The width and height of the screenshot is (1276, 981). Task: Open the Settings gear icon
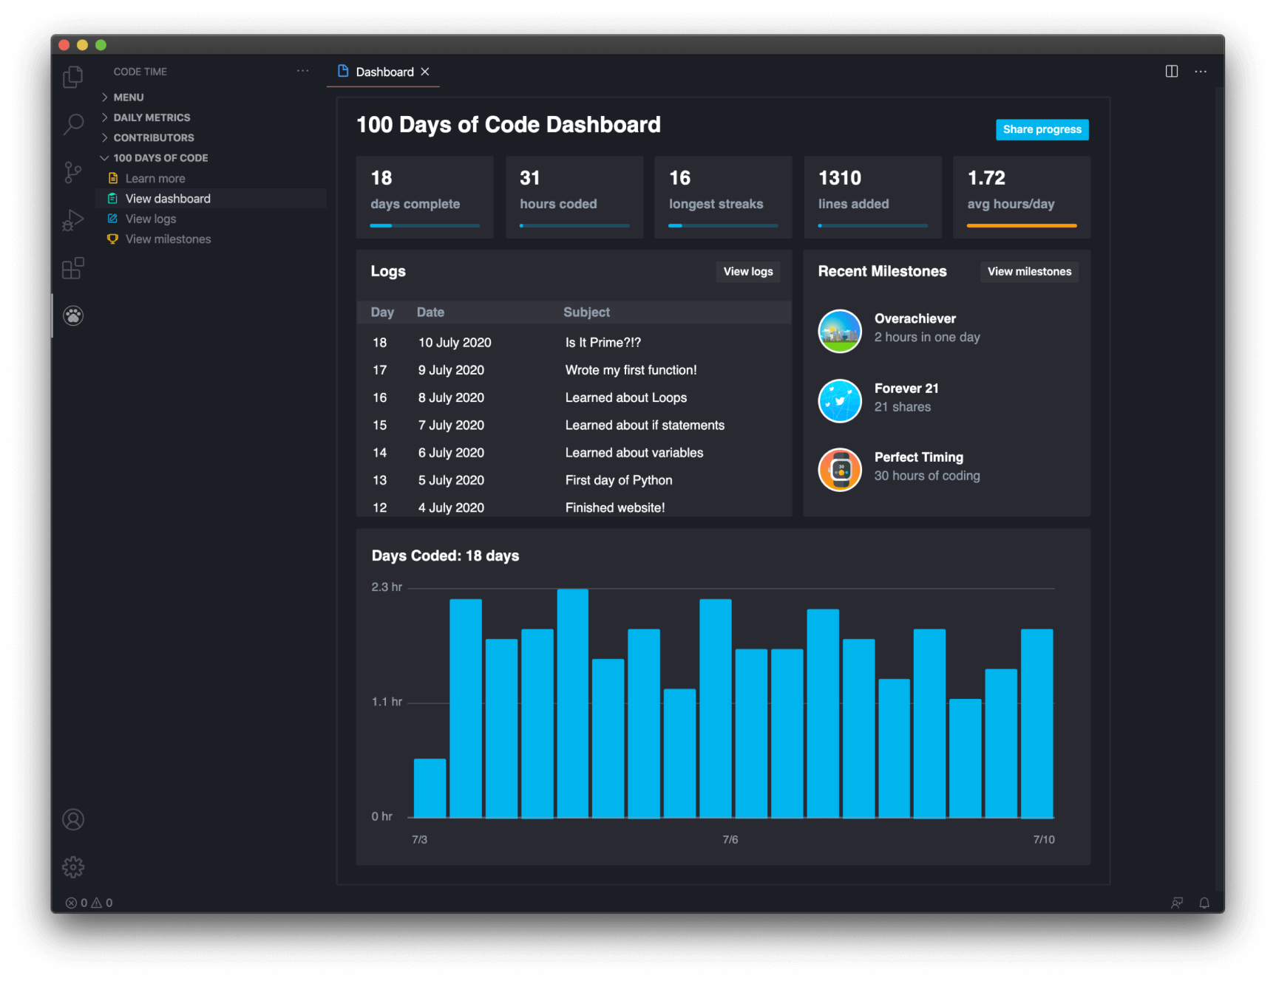click(x=72, y=867)
